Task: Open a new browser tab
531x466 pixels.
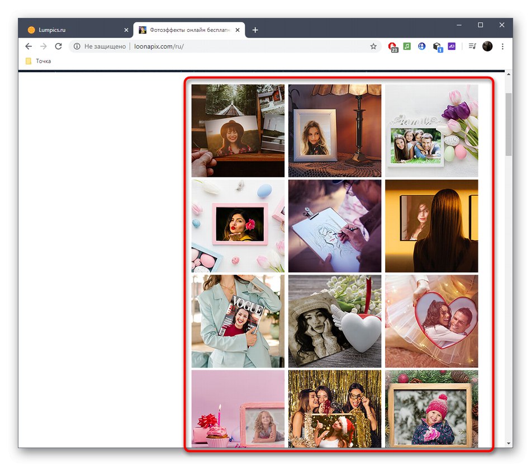Action: click(255, 30)
